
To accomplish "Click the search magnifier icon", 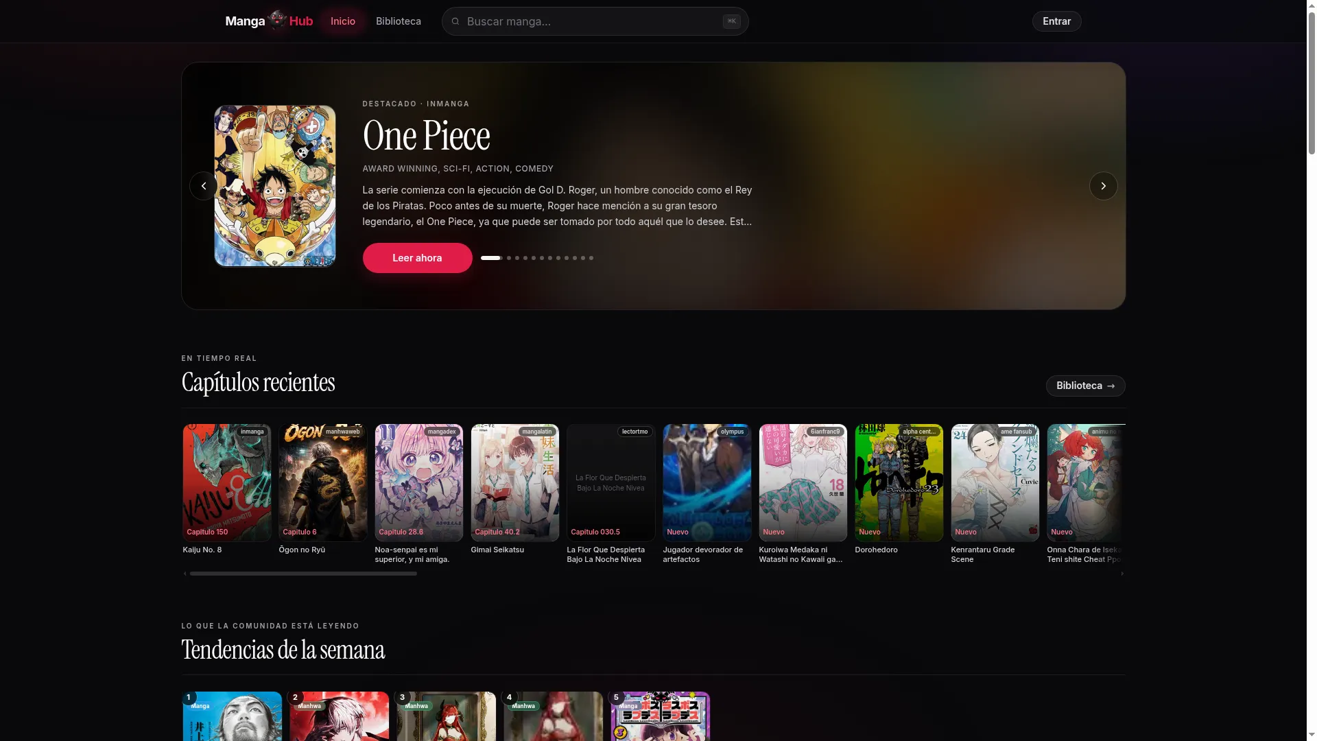I will coord(455,21).
